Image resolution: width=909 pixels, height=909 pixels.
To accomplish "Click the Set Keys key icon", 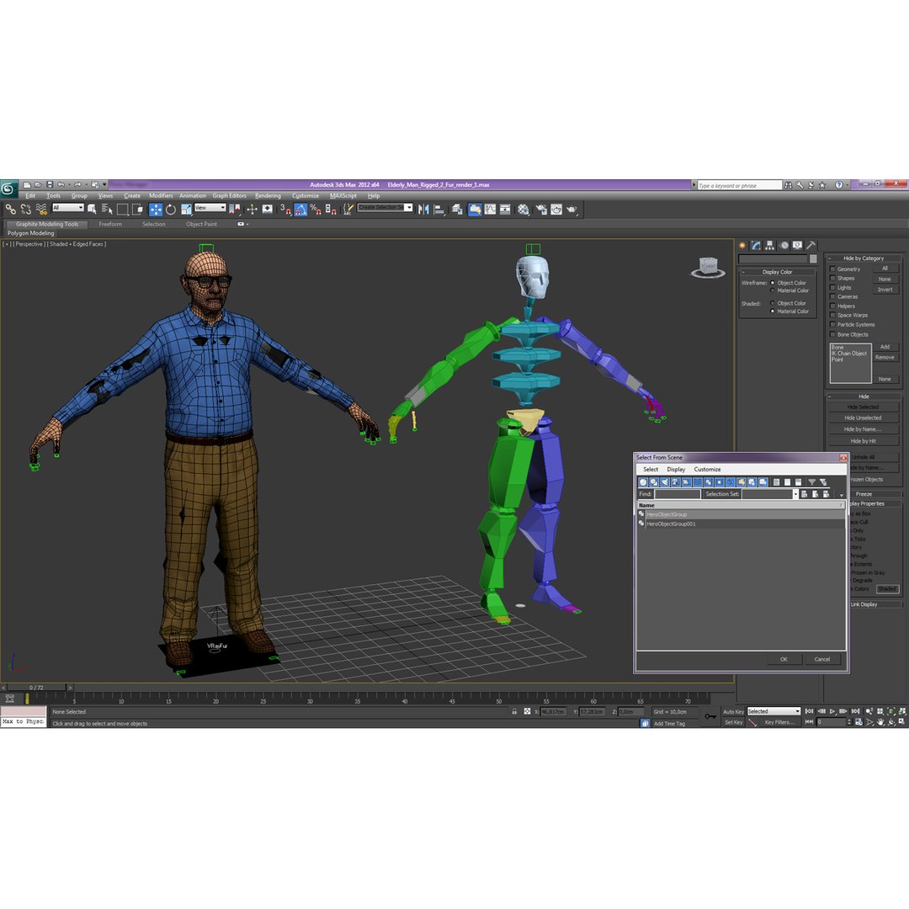I will (x=710, y=716).
